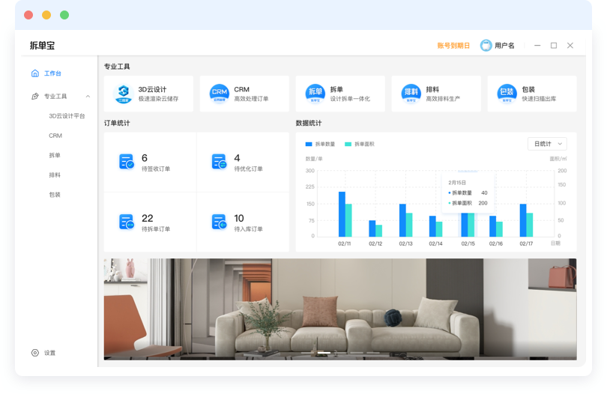Launch the 拆单 tool icon
Image resolution: width=607 pixels, height=394 pixels.
point(315,93)
